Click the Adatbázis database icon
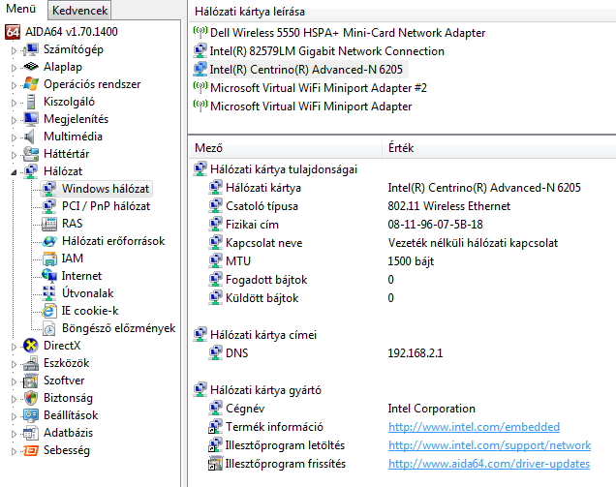Screen dimensions: 616x487 click(x=31, y=433)
